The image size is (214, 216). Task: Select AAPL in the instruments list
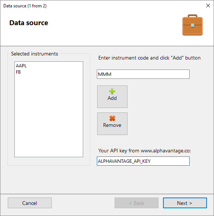click(x=21, y=66)
